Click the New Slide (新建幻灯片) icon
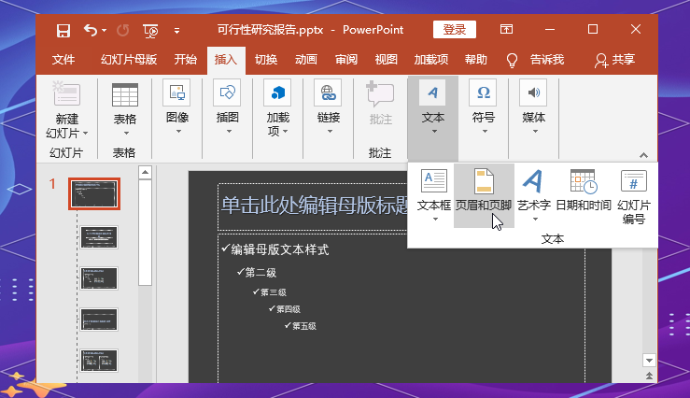 [x=67, y=96]
